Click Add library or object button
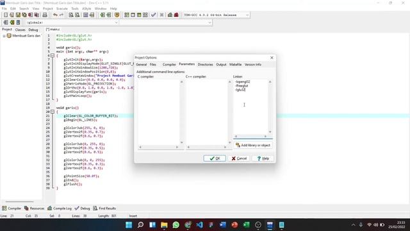Viewport: 410px width, 231px height. pos(253,145)
